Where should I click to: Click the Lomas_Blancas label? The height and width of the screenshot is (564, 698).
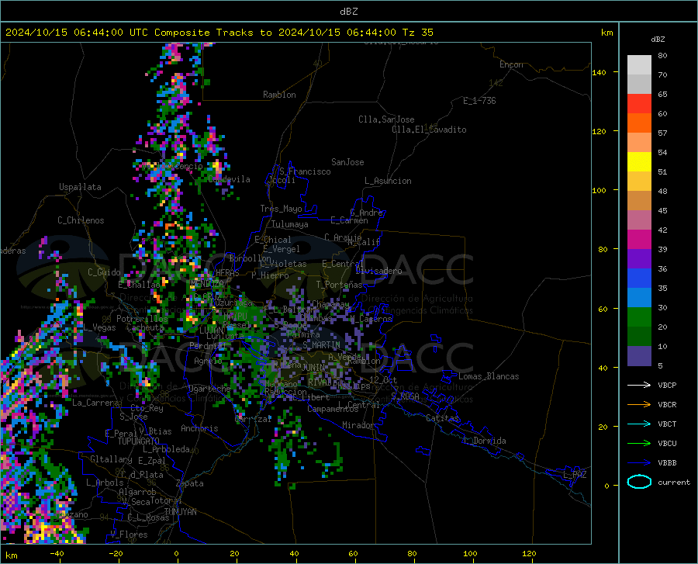click(489, 376)
